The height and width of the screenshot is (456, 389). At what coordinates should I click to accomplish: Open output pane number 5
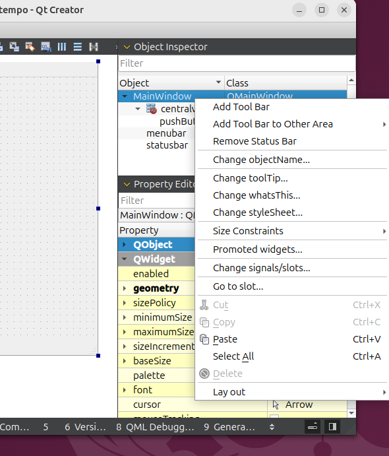tap(45, 427)
